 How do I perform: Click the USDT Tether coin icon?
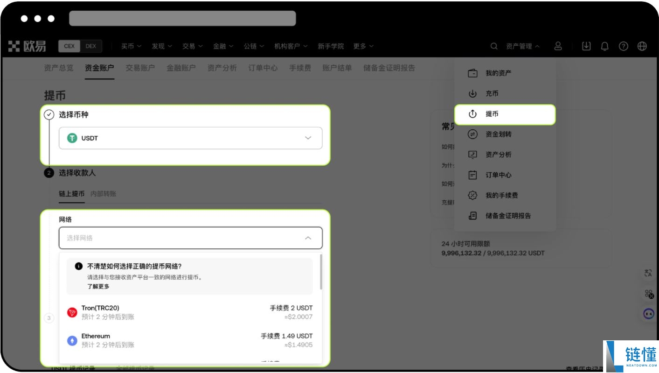click(72, 138)
